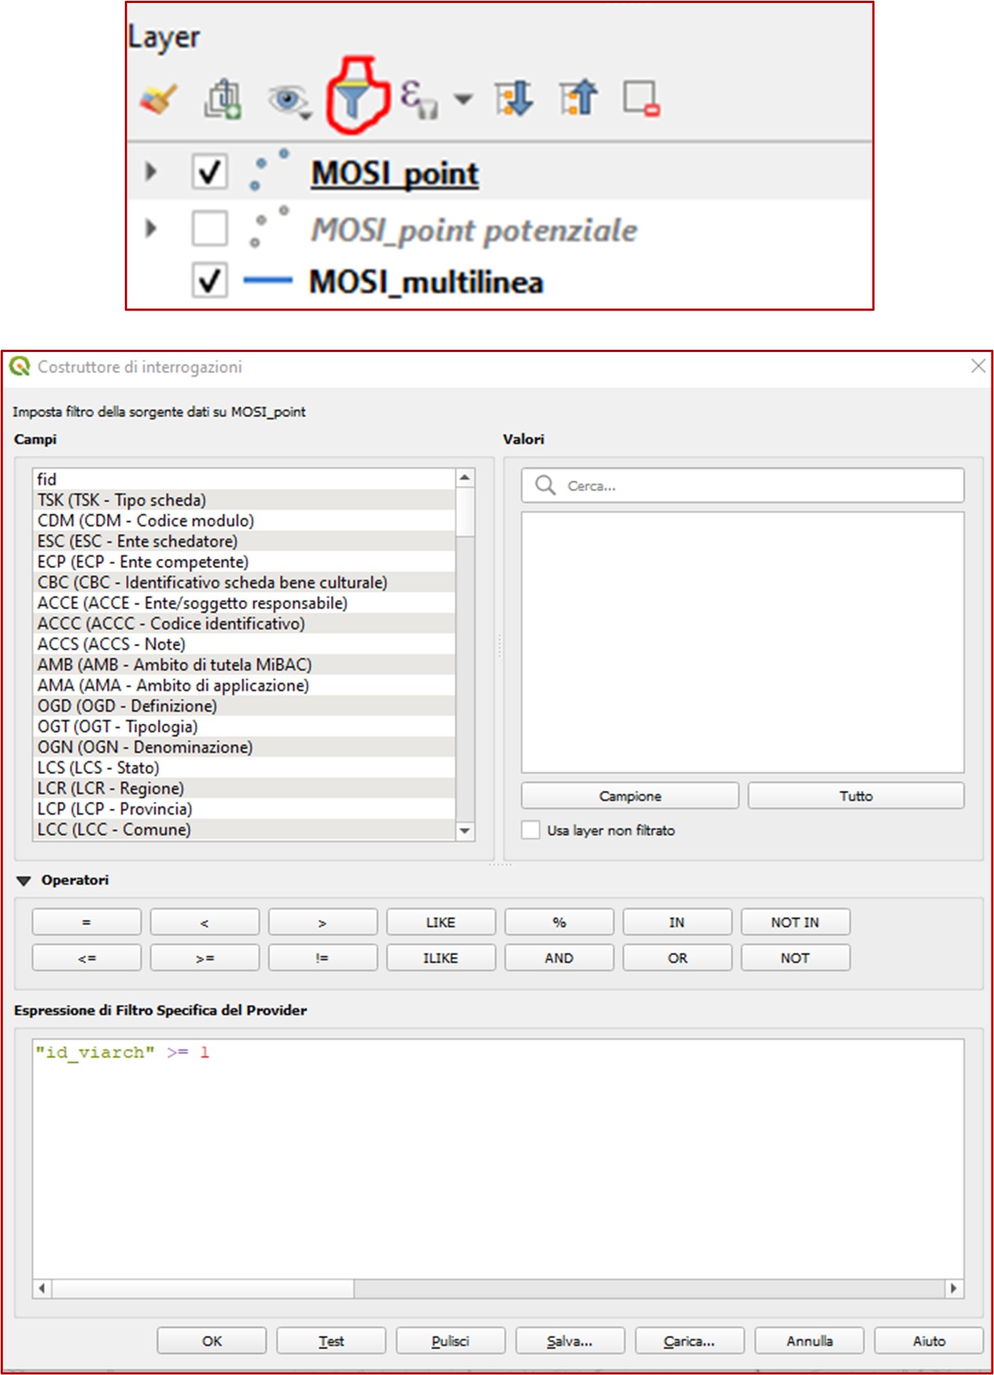Open dropdown arrow next to expression filter icon
Viewport: 994px width, 1375px height.
(464, 99)
